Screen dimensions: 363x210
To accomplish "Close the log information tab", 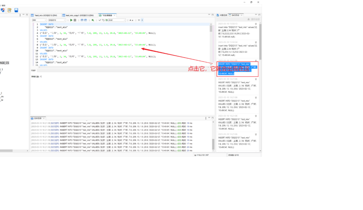I will tap(44, 118).
